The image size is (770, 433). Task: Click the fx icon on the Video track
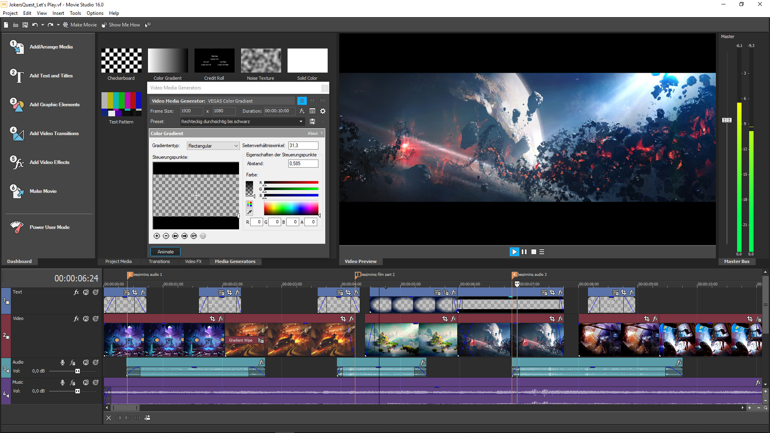point(76,319)
